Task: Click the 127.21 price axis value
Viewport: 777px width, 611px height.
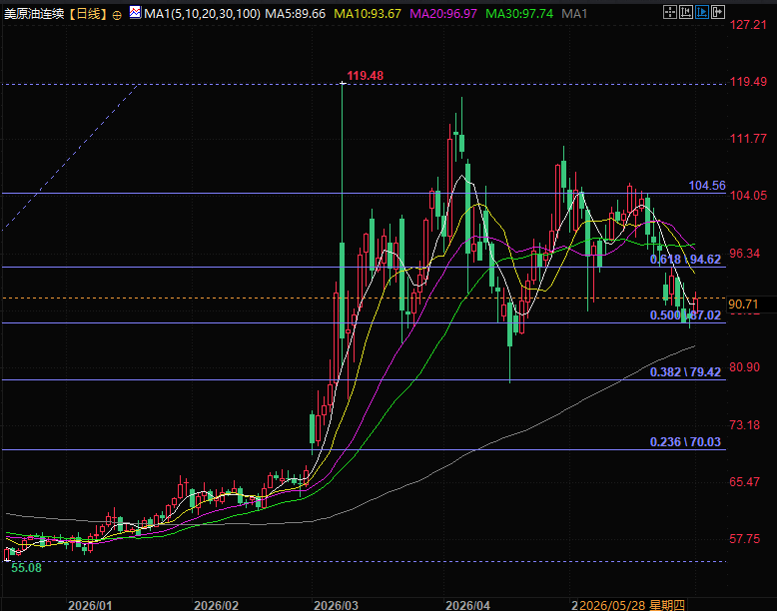Action: point(748,24)
